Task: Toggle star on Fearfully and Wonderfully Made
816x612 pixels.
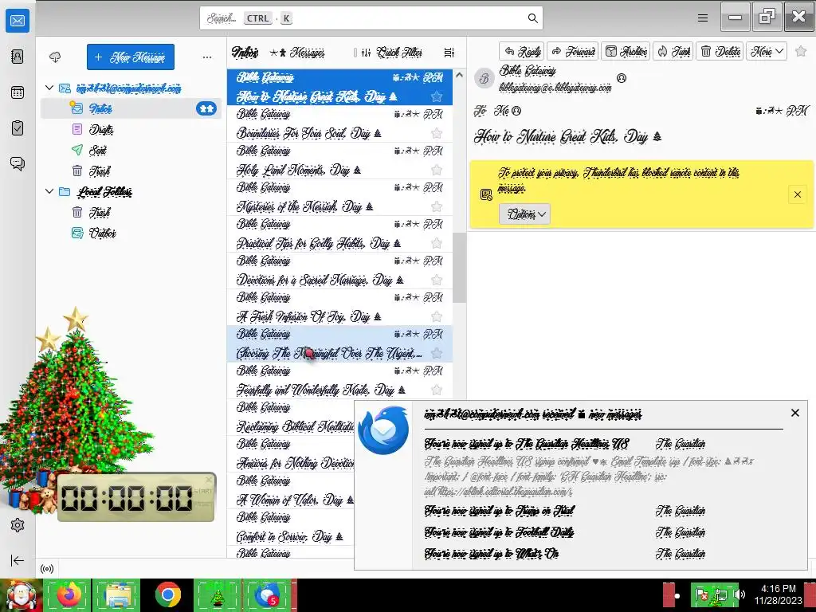Action: [x=437, y=390]
